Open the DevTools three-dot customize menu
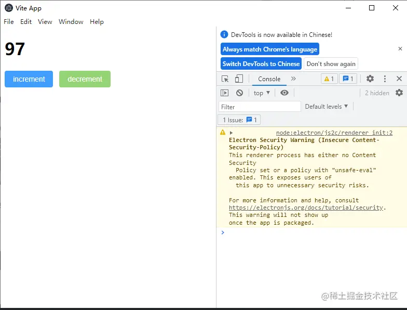 pos(385,79)
